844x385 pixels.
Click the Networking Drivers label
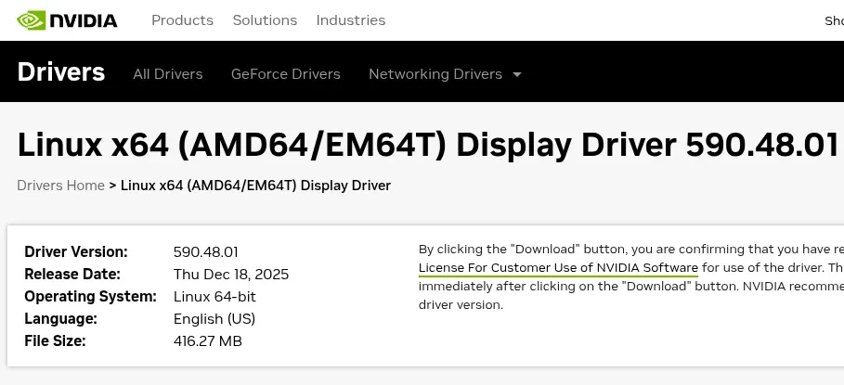click(x=435, y=74)
